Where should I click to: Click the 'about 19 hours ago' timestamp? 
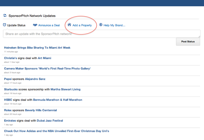(x=13, y=104)
